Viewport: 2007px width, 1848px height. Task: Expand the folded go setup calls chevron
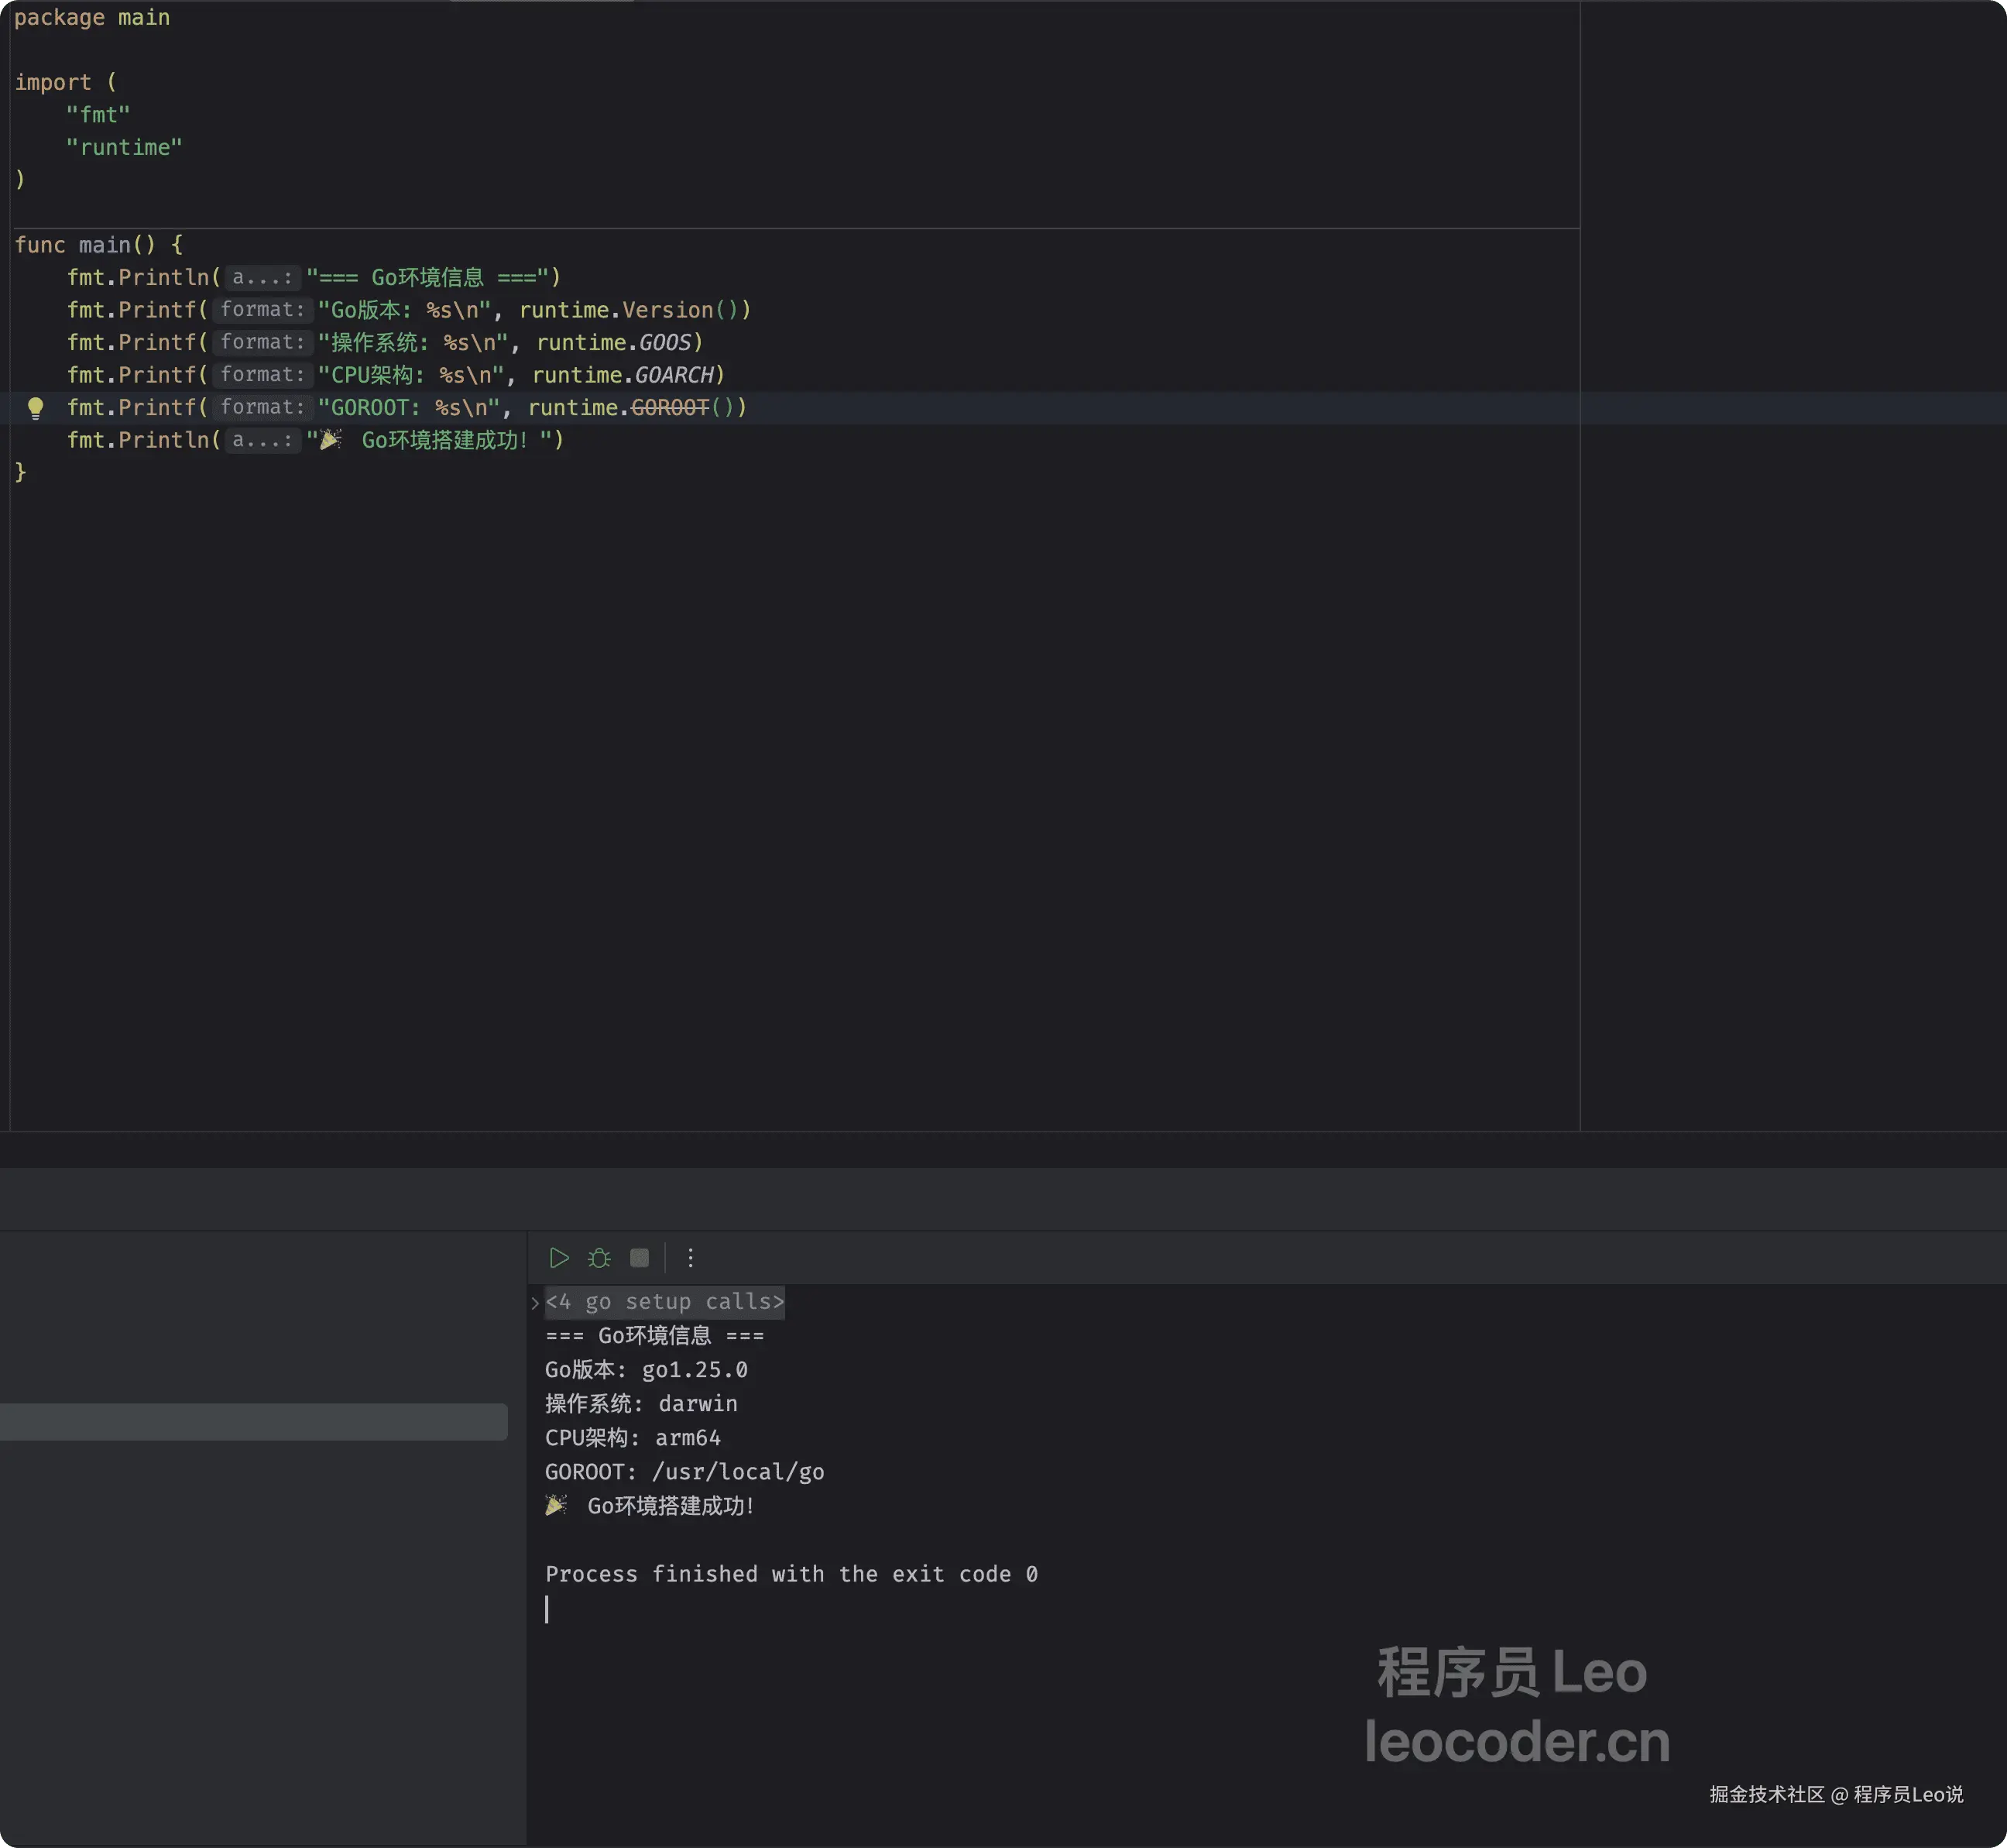tap(535, 1302)
